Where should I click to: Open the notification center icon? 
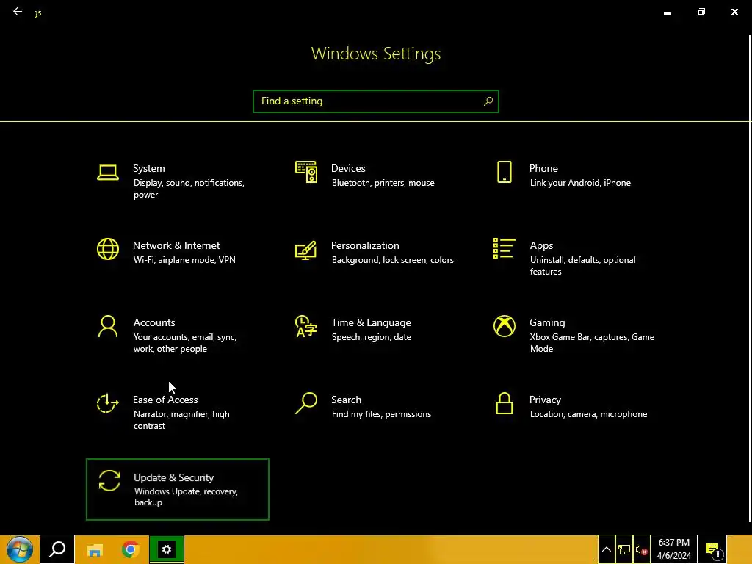coord(713,549)
